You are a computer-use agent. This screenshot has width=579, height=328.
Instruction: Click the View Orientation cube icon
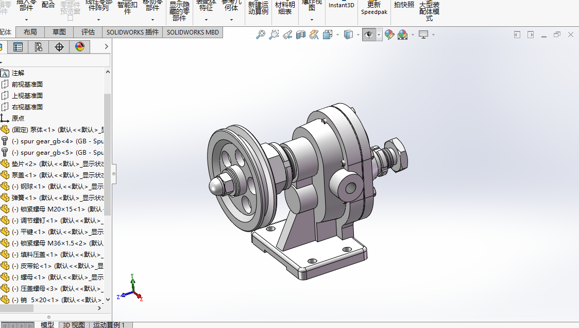coord(328,35)
